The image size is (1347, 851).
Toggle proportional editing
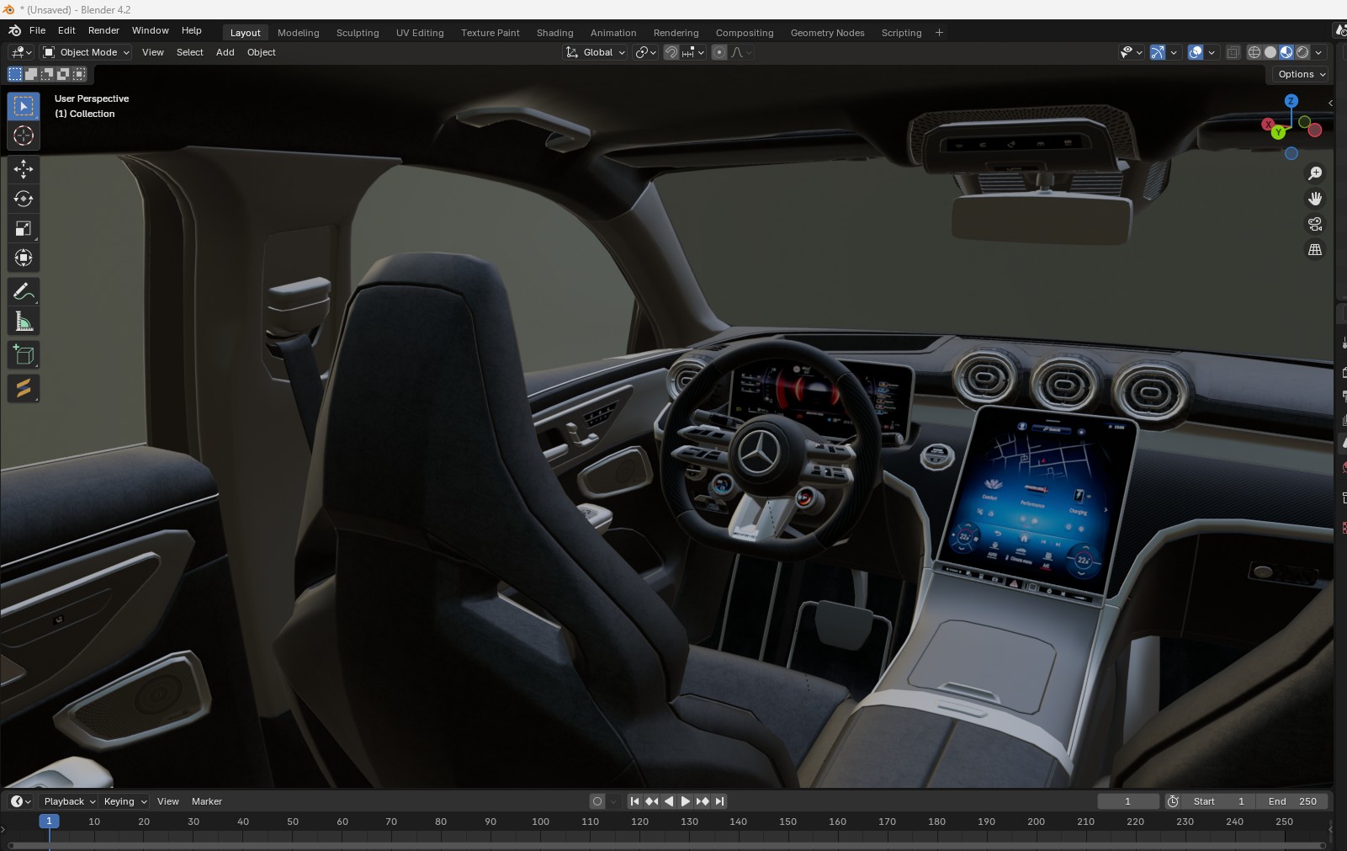[x=719, y=52]
